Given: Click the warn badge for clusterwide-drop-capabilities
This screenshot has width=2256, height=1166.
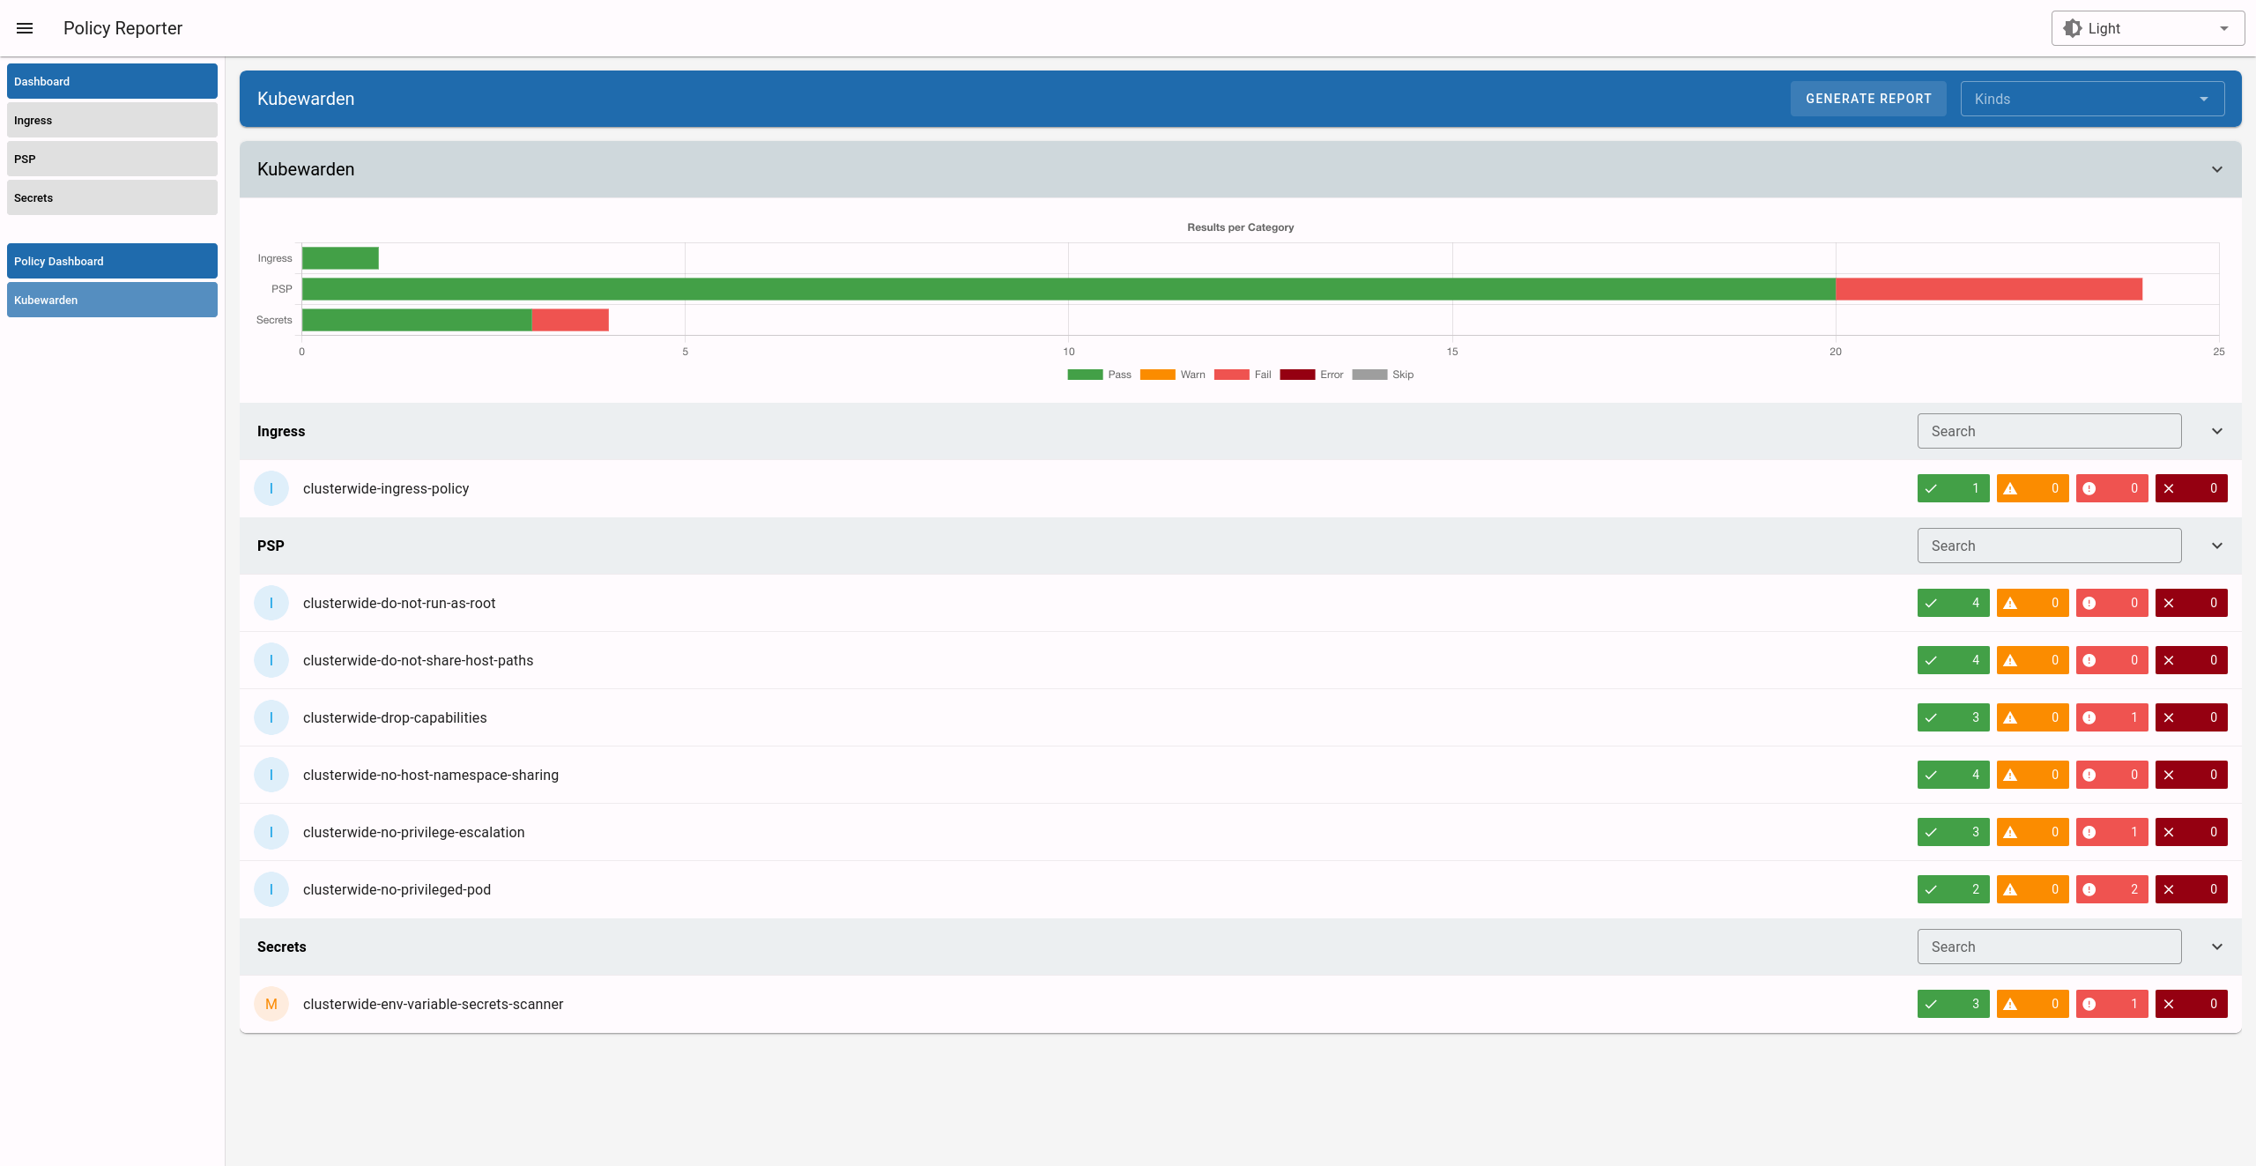Looking at the screenshot, I should click(x=2032, y=717).
